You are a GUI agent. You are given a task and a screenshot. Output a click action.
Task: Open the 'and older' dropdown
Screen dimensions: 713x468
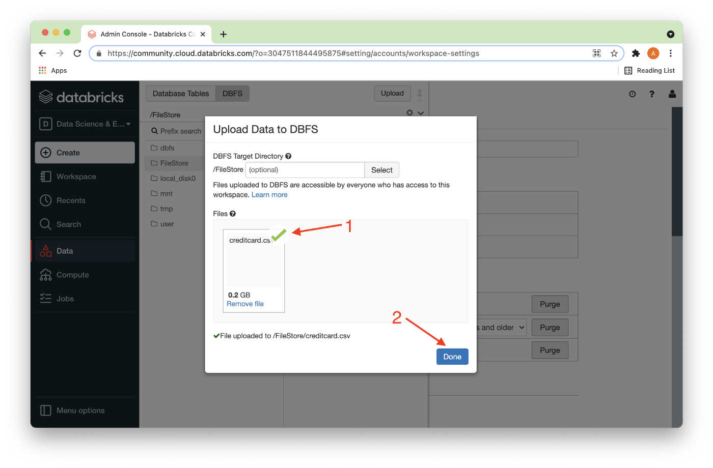coord(501,328)
